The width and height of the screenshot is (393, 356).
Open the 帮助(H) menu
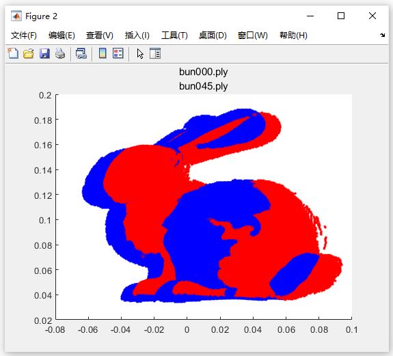coord(293,36)
